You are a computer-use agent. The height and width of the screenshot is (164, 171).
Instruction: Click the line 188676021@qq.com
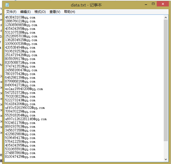click(20, 21)
